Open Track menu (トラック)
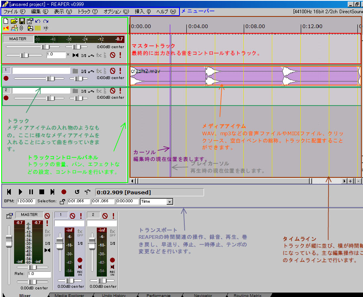The image size is (363, 297). click(x=88, y=12)
